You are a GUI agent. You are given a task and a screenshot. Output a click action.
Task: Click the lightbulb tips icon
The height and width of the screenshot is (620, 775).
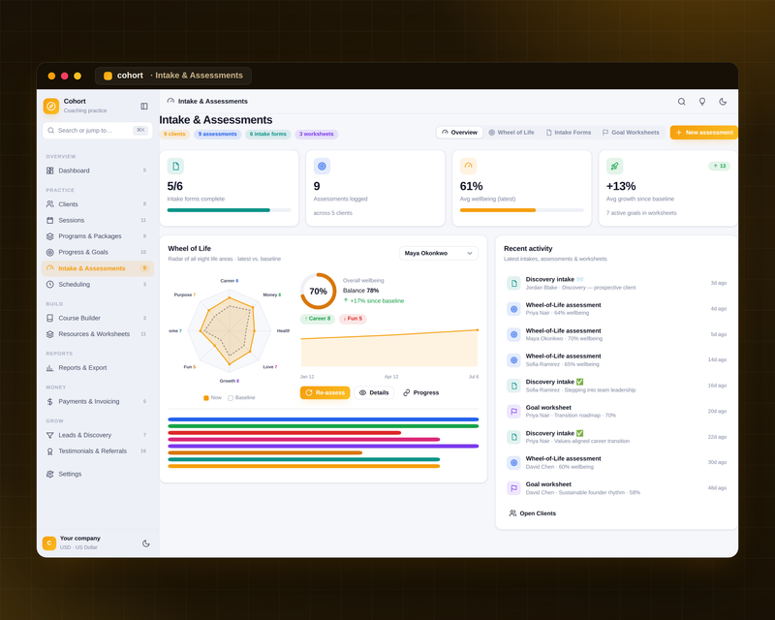pyautogui.click(x=701, y=102)
